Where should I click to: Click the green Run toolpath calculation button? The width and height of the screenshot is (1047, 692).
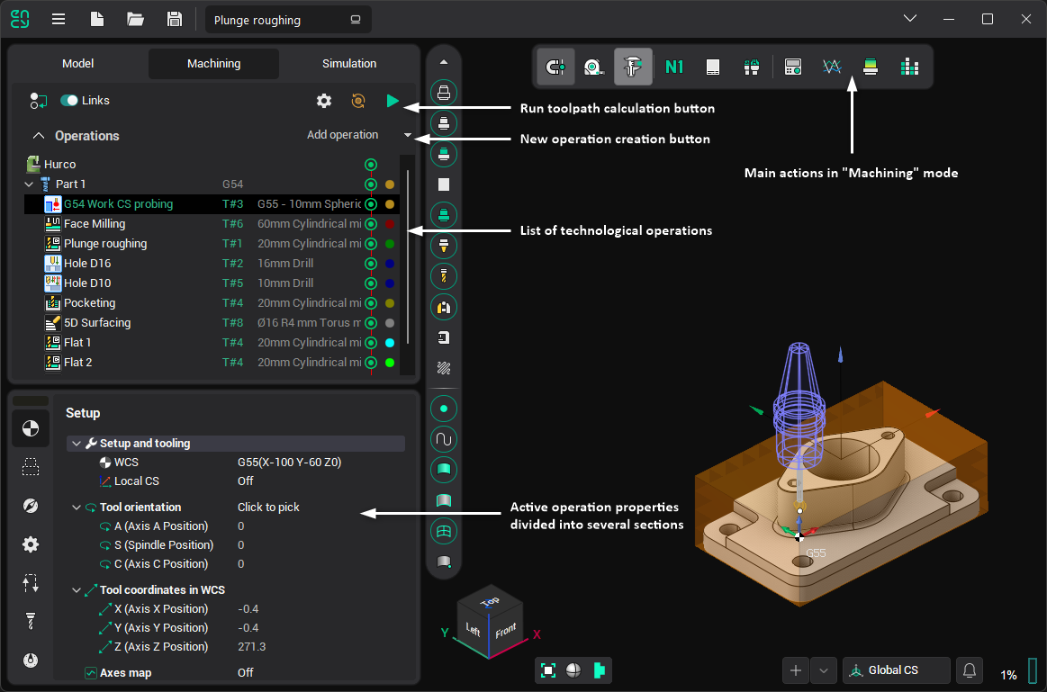pos(393,101)
